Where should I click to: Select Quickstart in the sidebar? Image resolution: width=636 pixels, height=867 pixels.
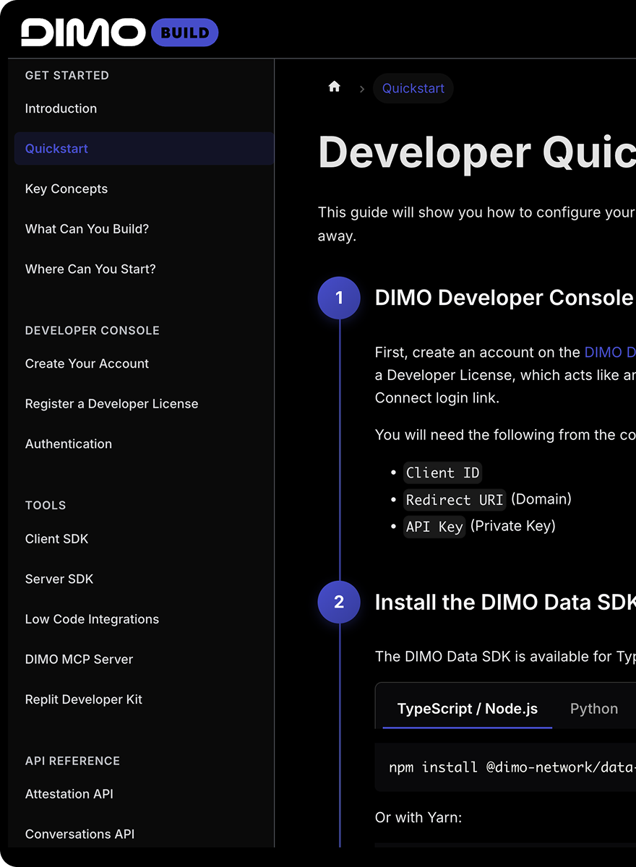(x=144, y=148)
